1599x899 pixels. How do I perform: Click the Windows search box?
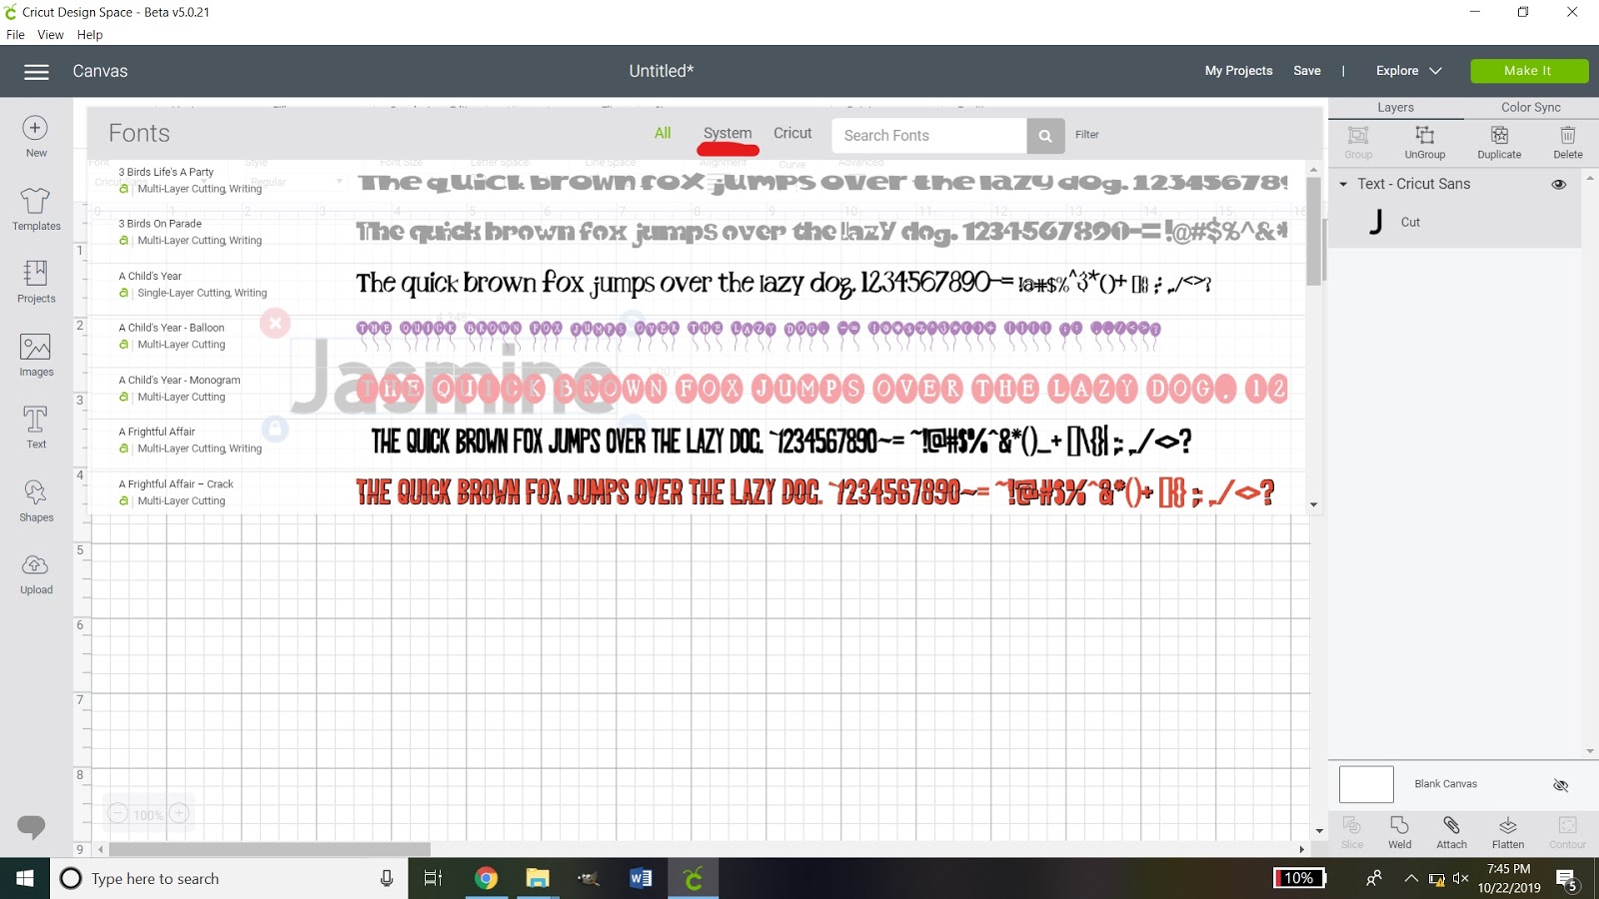229,878
